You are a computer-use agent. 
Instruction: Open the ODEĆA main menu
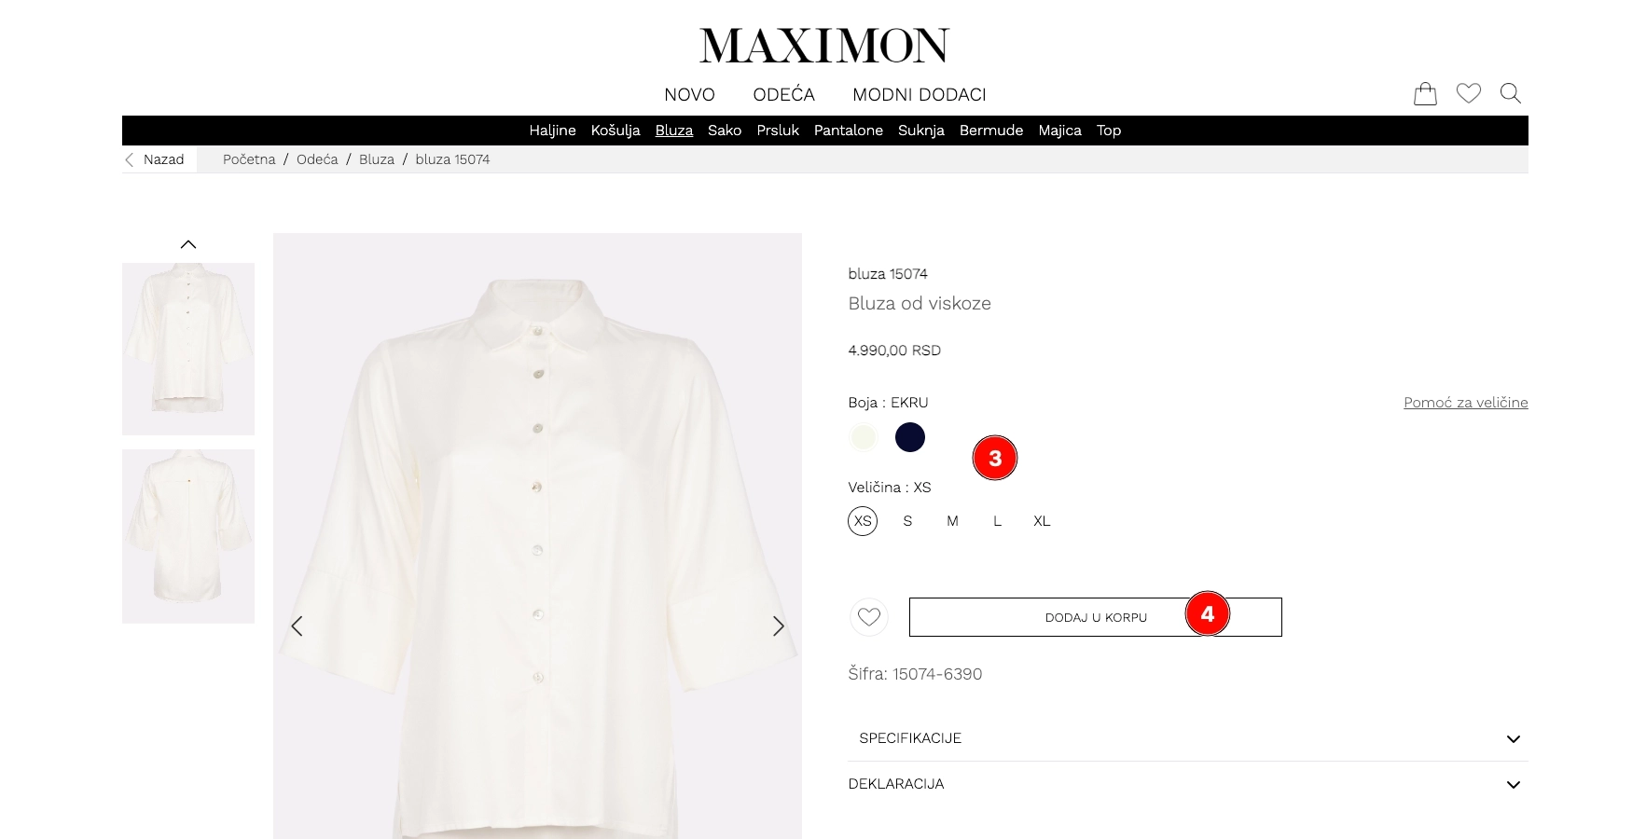pos(783,94)
